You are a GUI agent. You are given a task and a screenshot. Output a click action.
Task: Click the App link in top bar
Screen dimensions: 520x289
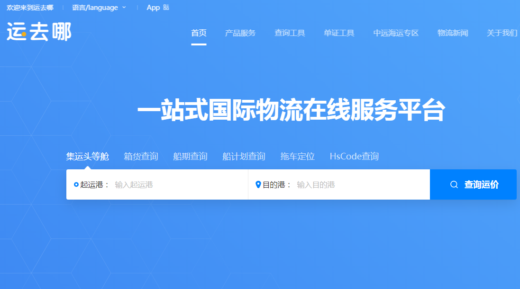tap(153, 7)
